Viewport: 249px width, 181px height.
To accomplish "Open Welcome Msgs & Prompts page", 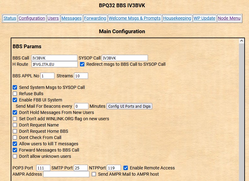I will point(134,18).
